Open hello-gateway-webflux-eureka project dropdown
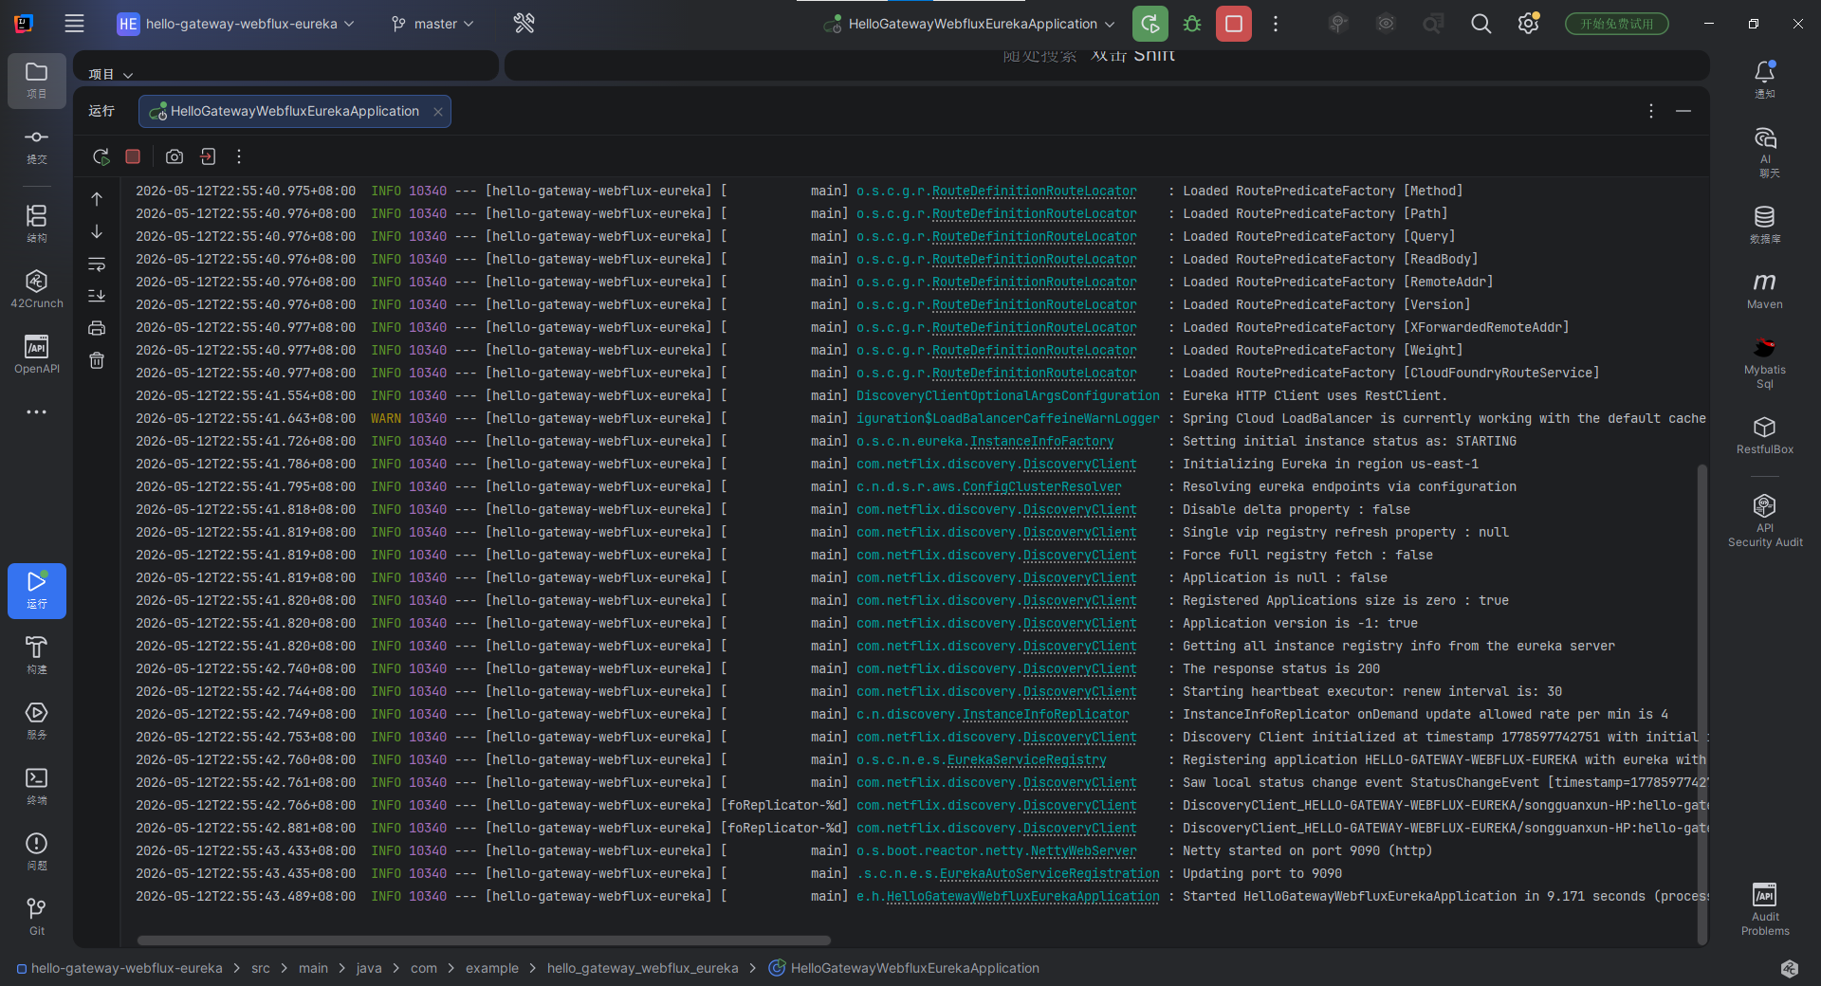 (x=236, y=24)
